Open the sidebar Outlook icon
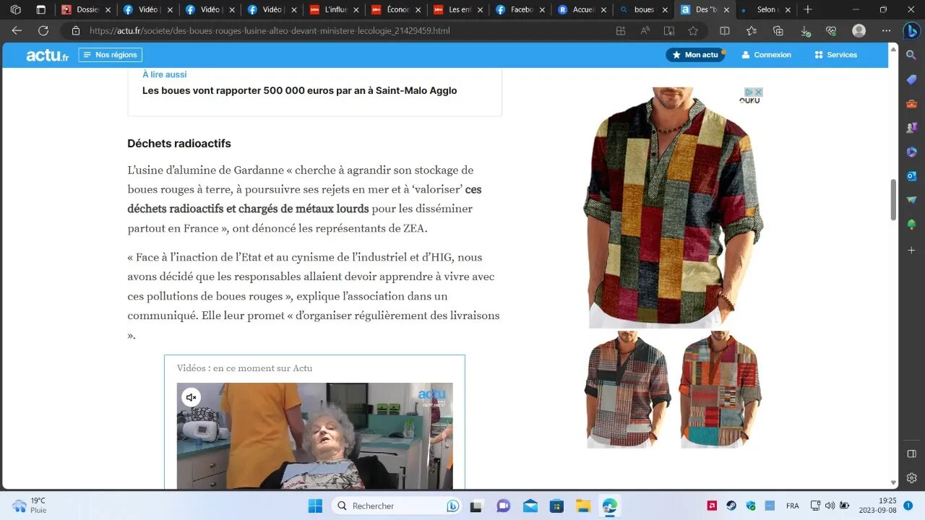This screenshot has width=925, height=520. 911,176
